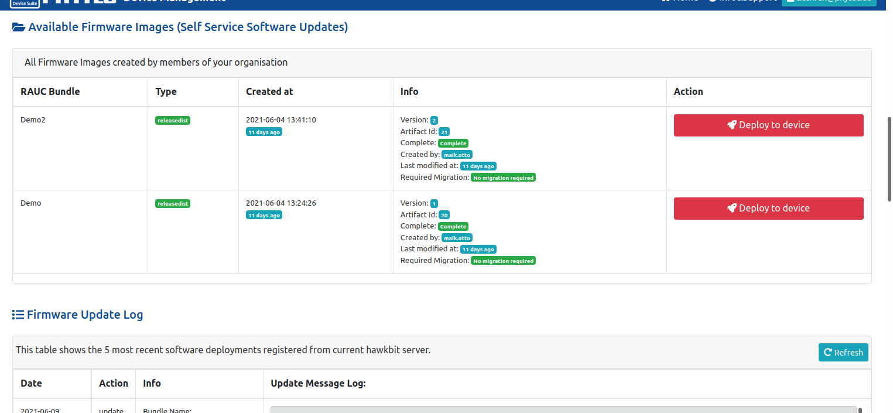Screen dimensions: 893x413
Task: Click the Firmware Update Log heading text
Action: point(85,315)
